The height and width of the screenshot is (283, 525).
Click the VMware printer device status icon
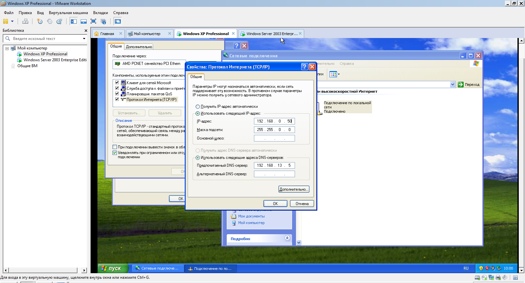coord(498,277)
